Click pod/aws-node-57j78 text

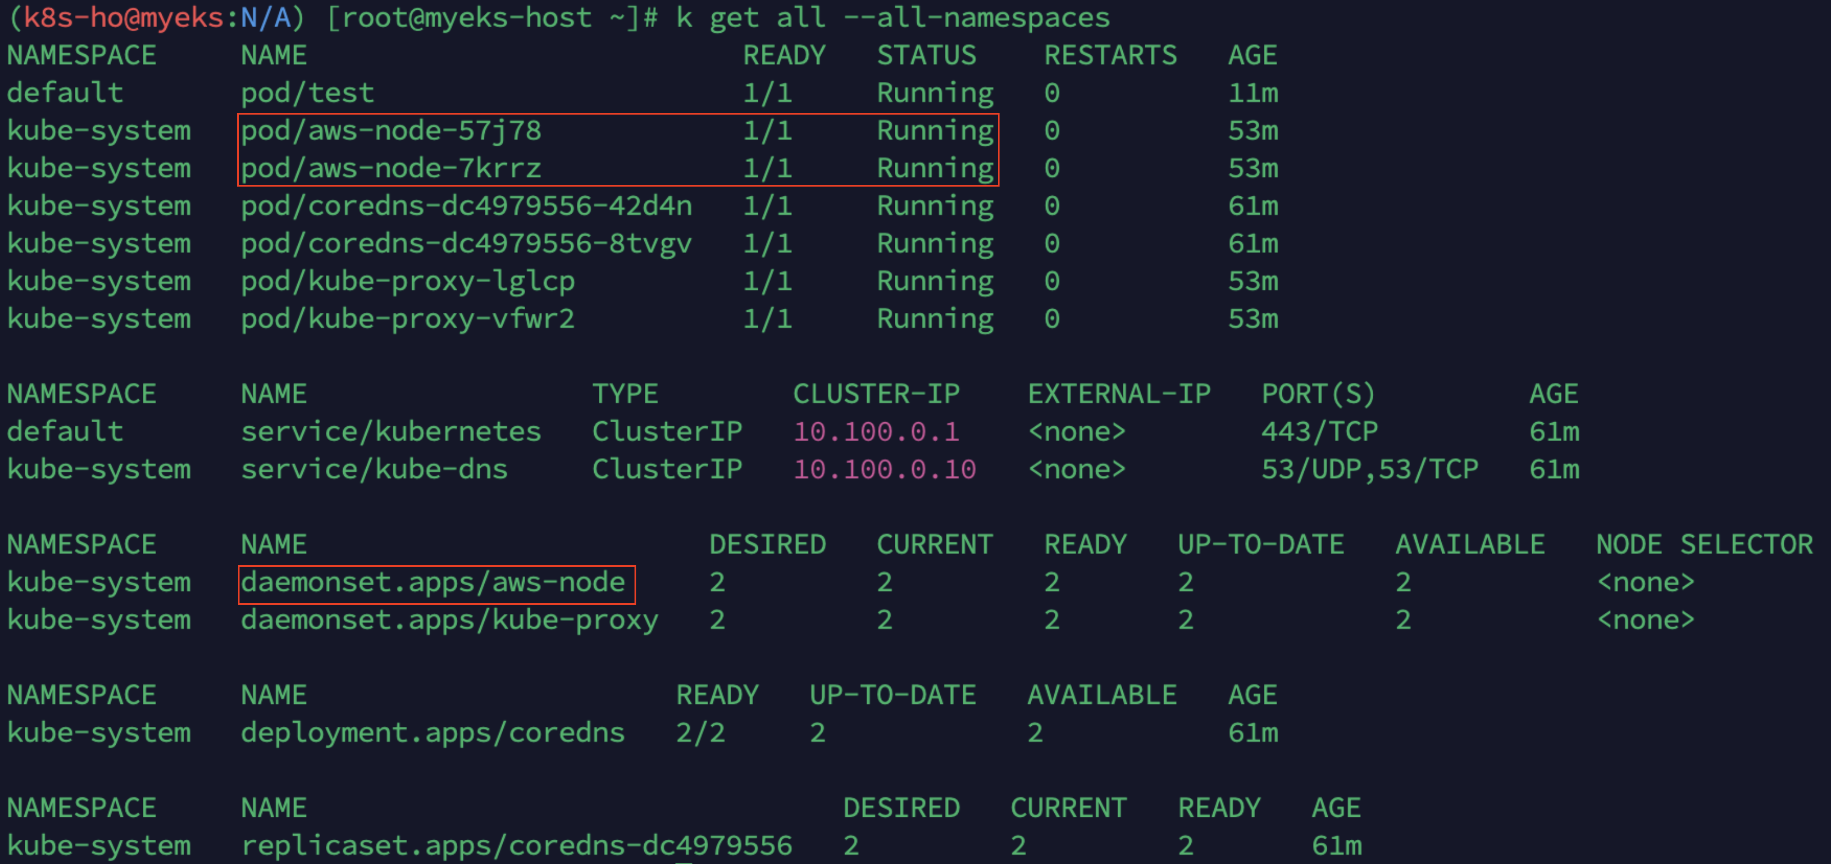pos(391,131)
